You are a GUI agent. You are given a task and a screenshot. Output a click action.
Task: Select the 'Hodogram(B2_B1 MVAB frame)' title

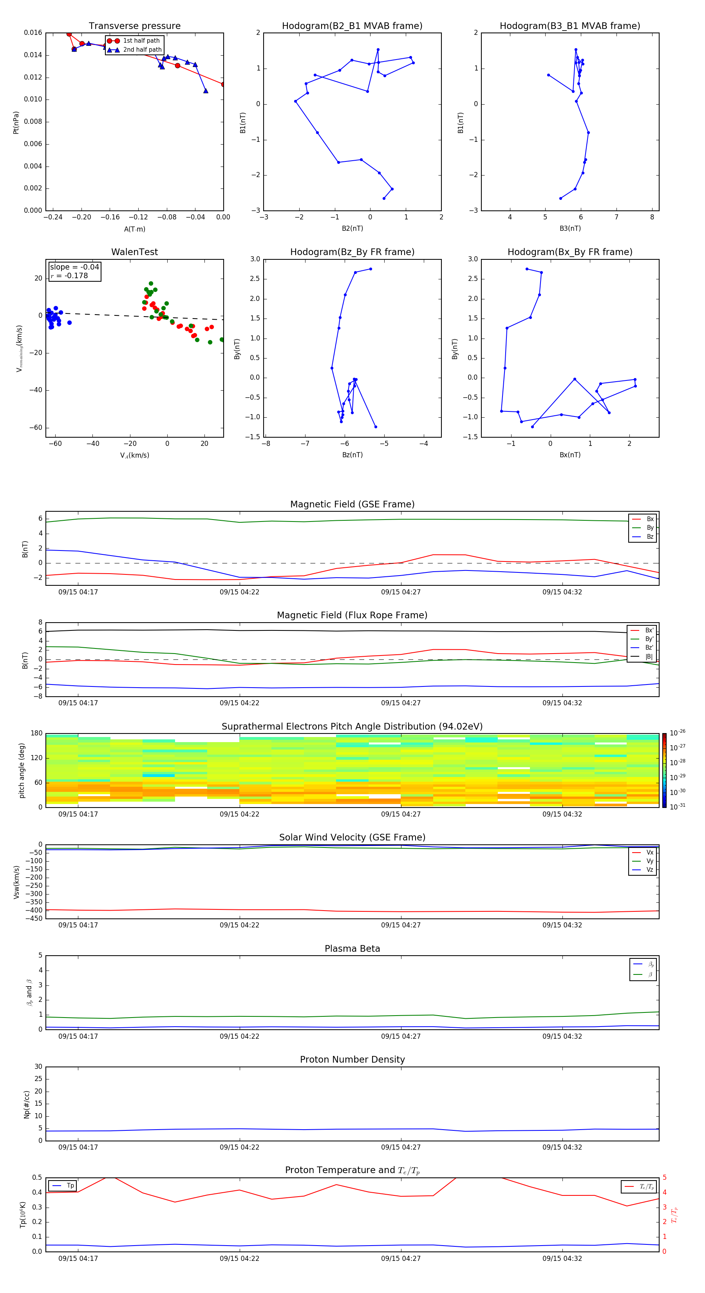[x=352, y=26]
